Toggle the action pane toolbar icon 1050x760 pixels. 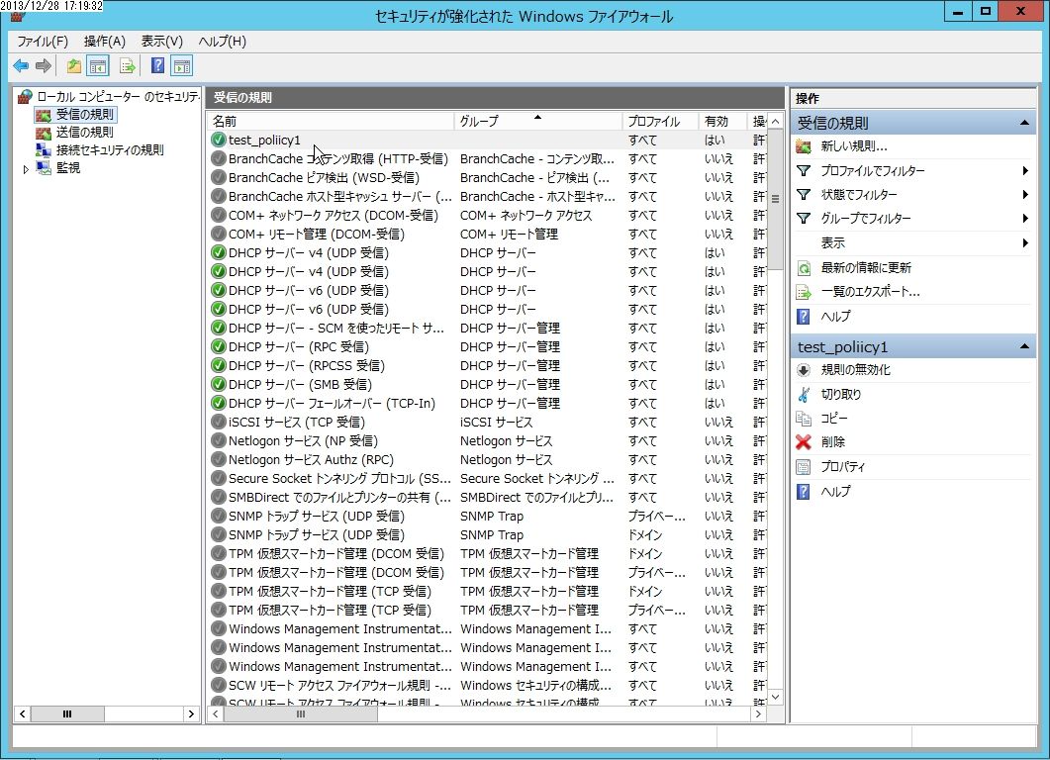(x=181, y=65)
